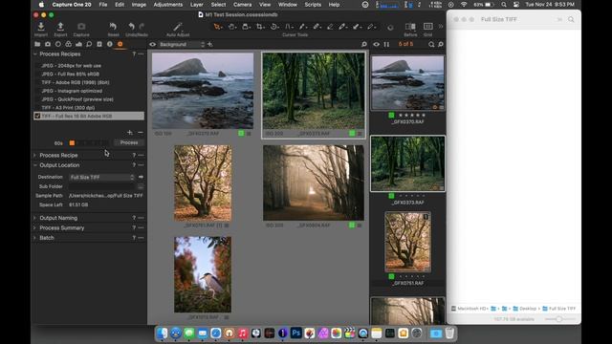This screenshot has width=612, height=344.
Task: Select the Keystone cursor tool
Action: point(288,27)
